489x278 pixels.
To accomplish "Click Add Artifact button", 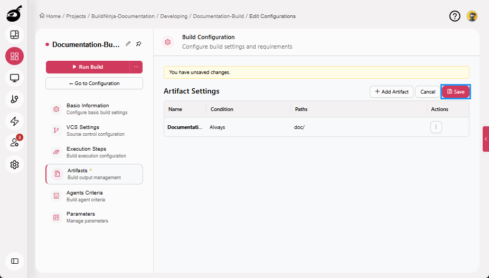I will coord(391,91).
